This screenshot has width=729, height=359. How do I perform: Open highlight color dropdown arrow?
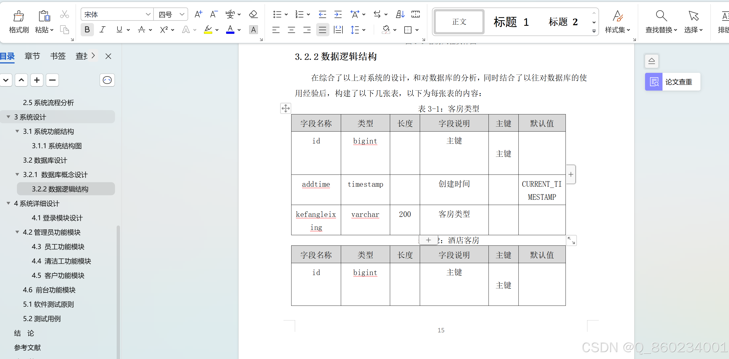tap(217, 30)
